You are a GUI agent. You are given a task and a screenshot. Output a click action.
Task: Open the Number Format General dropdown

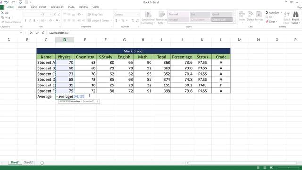click(137, 15)
